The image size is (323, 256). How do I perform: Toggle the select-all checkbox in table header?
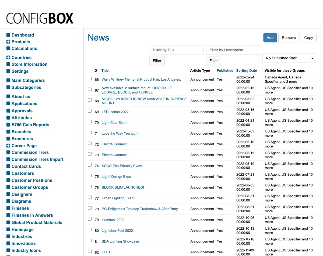coord(90,70)
